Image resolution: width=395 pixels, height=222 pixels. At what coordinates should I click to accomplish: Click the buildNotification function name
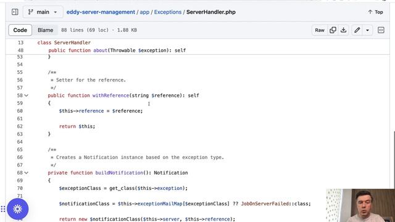[119, 173]
